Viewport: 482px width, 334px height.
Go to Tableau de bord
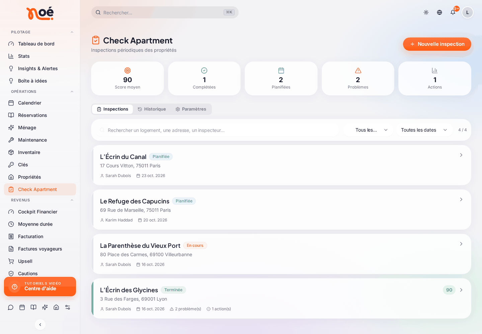tap(40, 44)
